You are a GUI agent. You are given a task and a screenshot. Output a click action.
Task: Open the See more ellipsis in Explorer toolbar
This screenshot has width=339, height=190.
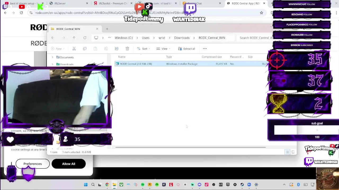[205, 49]
